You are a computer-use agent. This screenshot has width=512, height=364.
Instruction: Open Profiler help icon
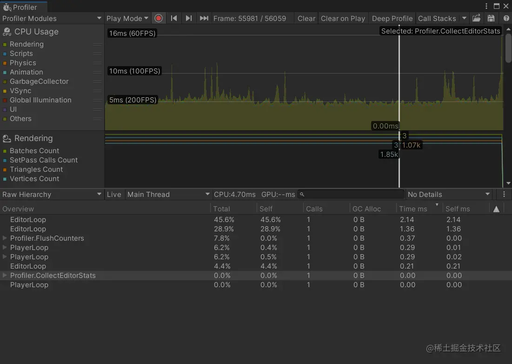506,18
